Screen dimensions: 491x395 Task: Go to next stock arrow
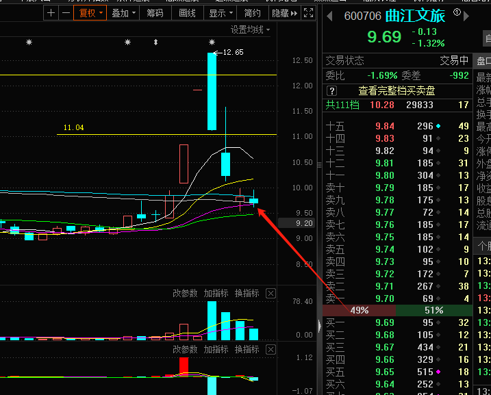[x=466, y=16]
